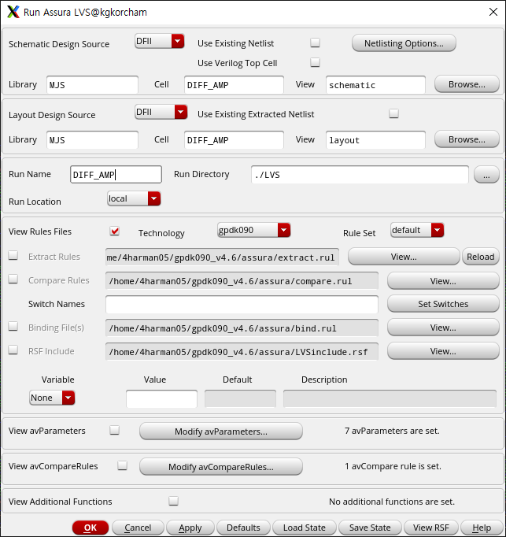Expand the Run Location local dropdown
Screen dimensions: 506x537
click(134, 198)
